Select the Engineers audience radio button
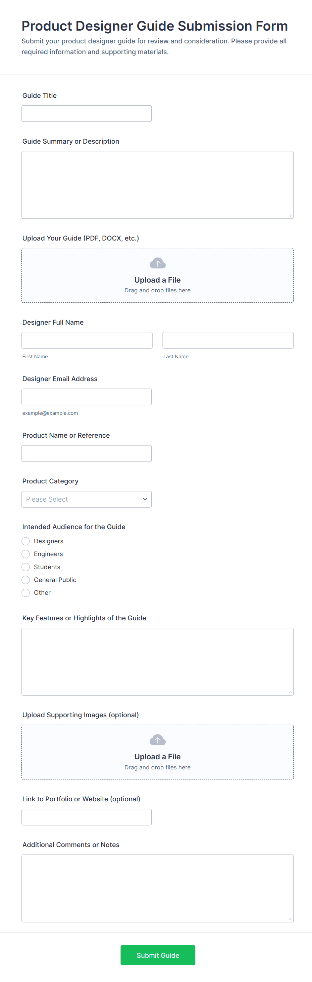 click(26, 554)
